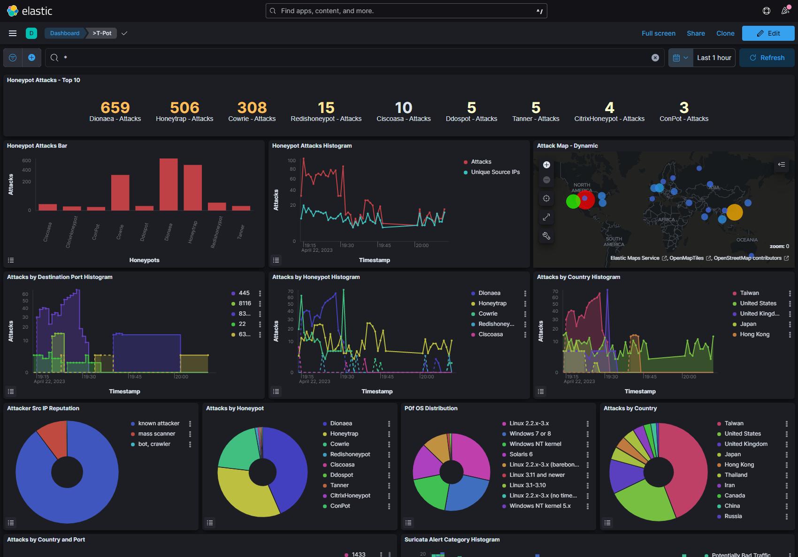
Task: Open the main navigation hamburger menu
Action: coord(13,33)
